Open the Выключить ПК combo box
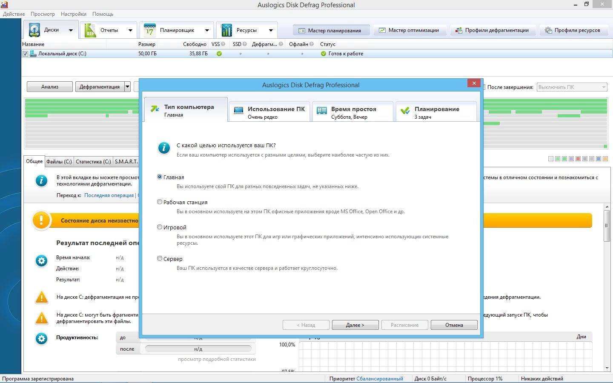This screenshot has width=613, height=383. 571,87
